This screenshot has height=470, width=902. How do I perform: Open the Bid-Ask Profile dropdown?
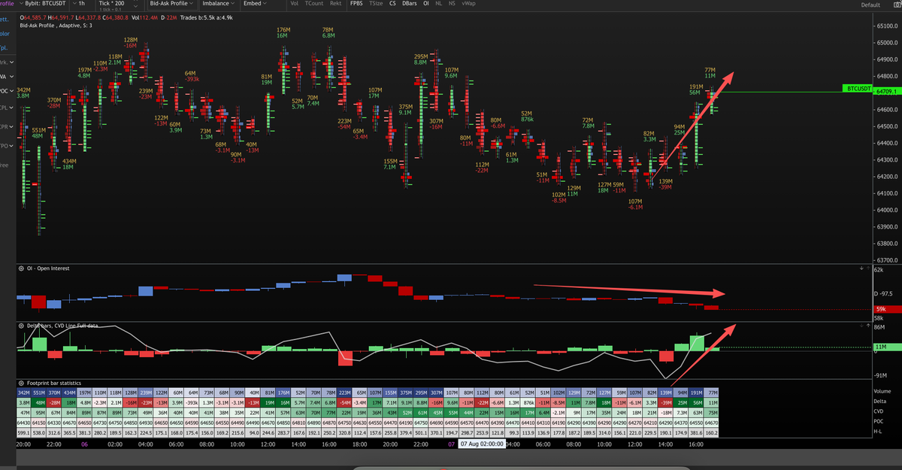click(x=171, y=4)
